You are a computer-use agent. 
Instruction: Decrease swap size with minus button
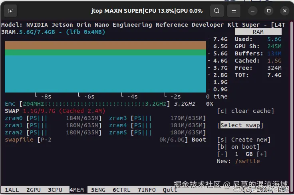[222, 154]
